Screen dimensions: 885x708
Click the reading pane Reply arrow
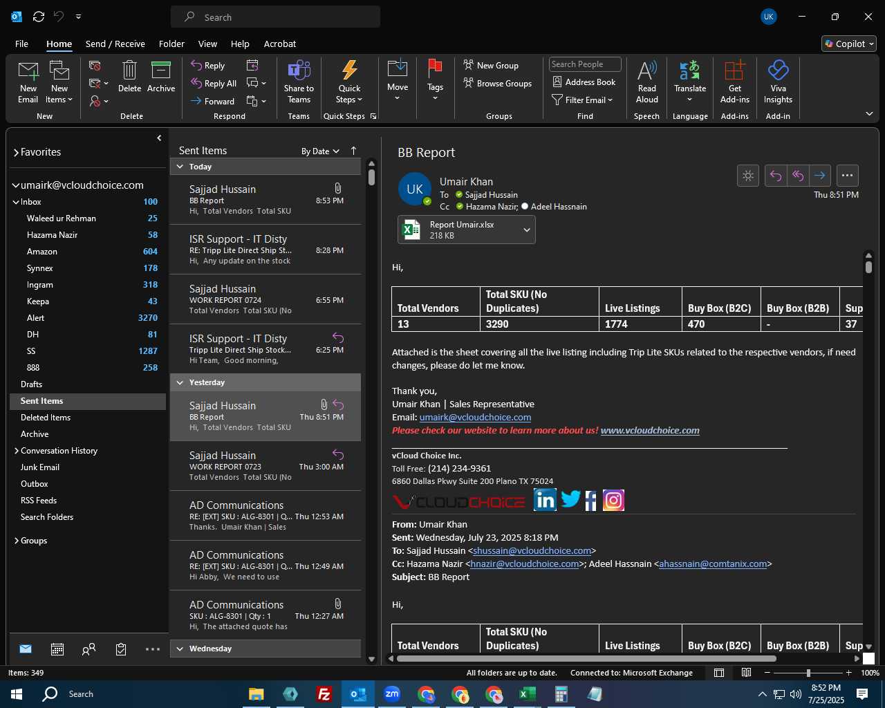(x=776, y=176)
